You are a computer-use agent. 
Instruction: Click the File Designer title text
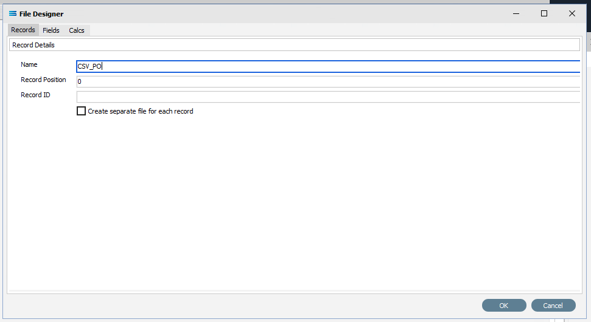click(41, 14)
